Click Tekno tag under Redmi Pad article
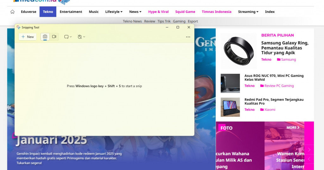 point(249,110)
